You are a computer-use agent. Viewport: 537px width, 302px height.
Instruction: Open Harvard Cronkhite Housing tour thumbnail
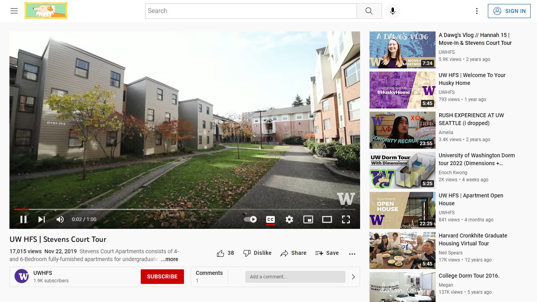coord(403,250)
